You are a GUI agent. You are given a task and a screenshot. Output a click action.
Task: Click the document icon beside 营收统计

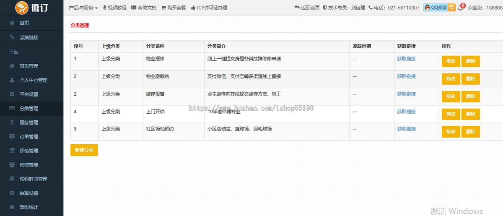[x=12, y=207]
